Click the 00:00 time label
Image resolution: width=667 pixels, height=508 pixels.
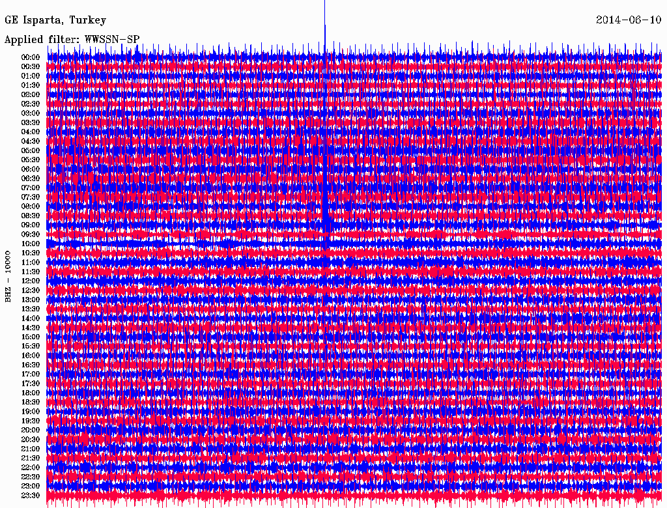coord(31,57)
